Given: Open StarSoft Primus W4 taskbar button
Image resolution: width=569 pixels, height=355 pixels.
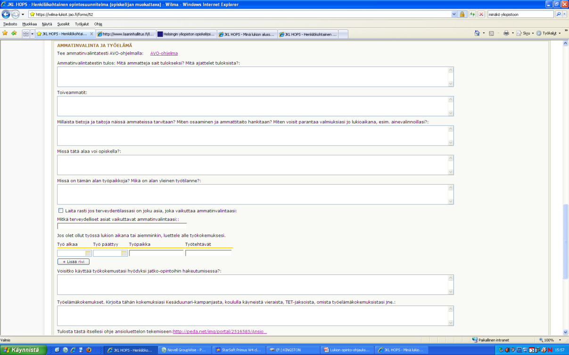Looking at the screenshot, I should click(238, 350).
